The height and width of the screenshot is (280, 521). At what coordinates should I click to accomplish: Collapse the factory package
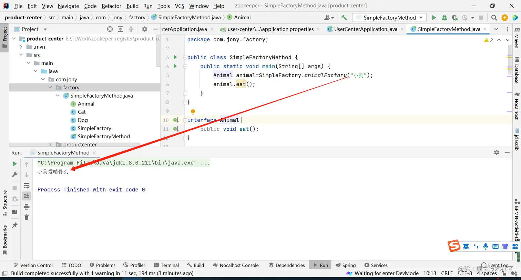point(50,88)
